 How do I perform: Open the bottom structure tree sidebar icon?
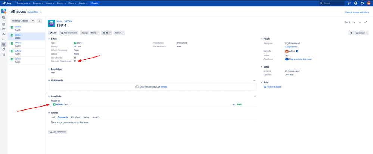coord(4,54)
